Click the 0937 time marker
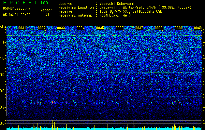 pos(139,28)
